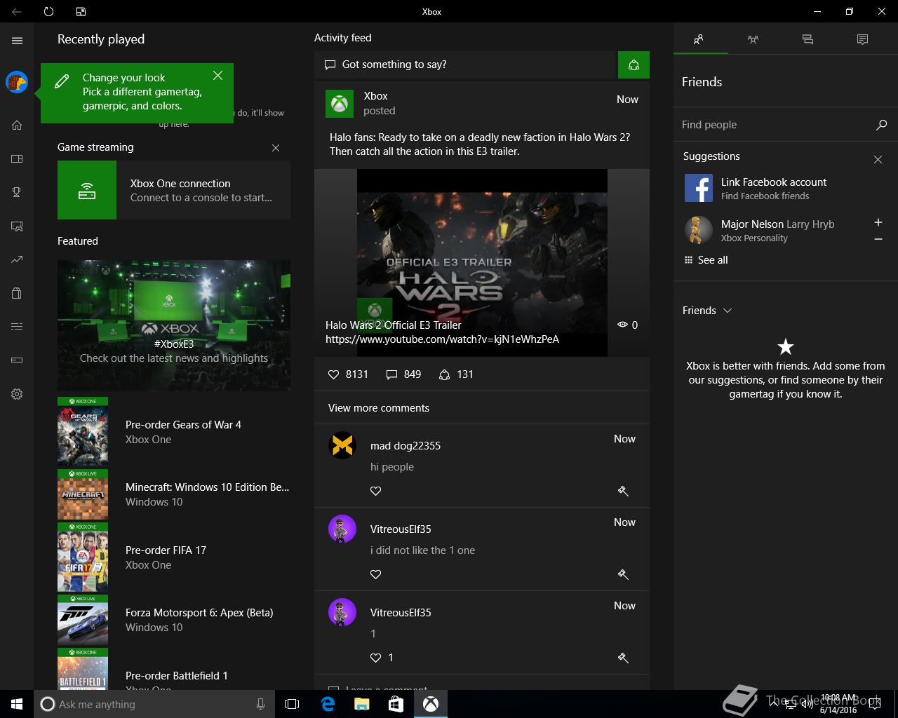Open Forza Motorsport 6: Apex item
This screenshot has height=718, width=898.
174,620
